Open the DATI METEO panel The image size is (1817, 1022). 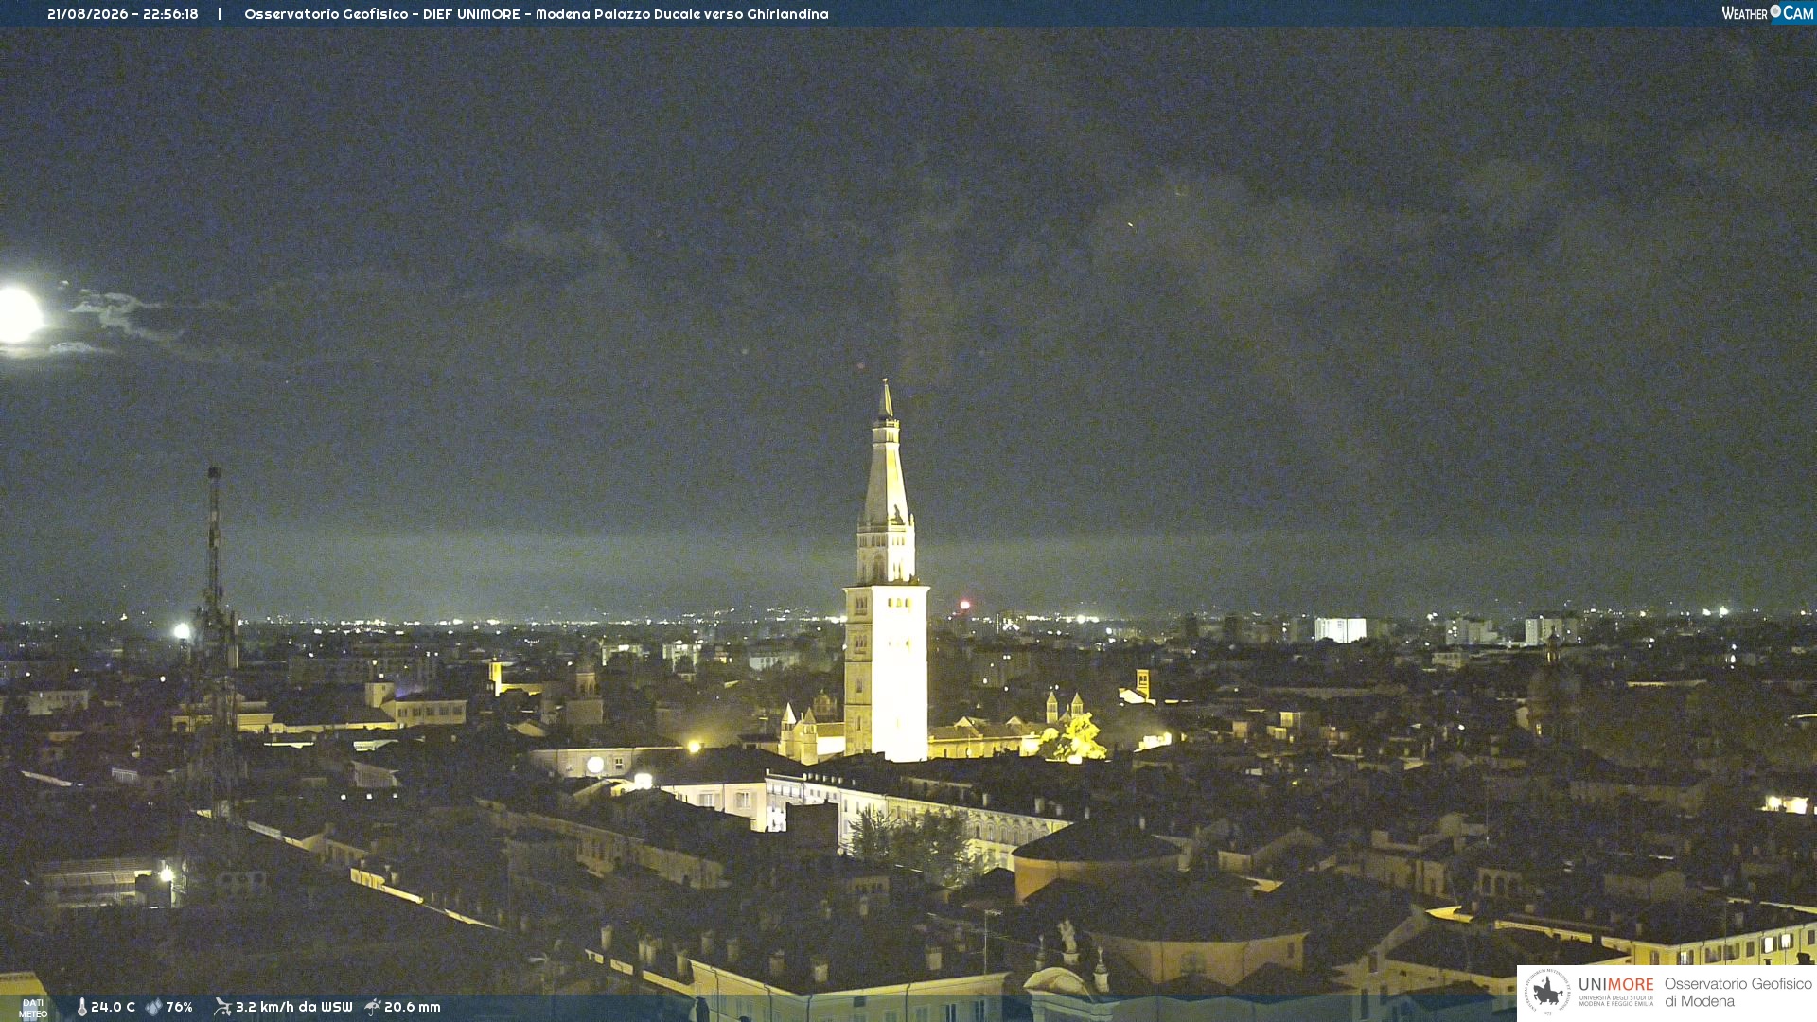coord(33,1008)
